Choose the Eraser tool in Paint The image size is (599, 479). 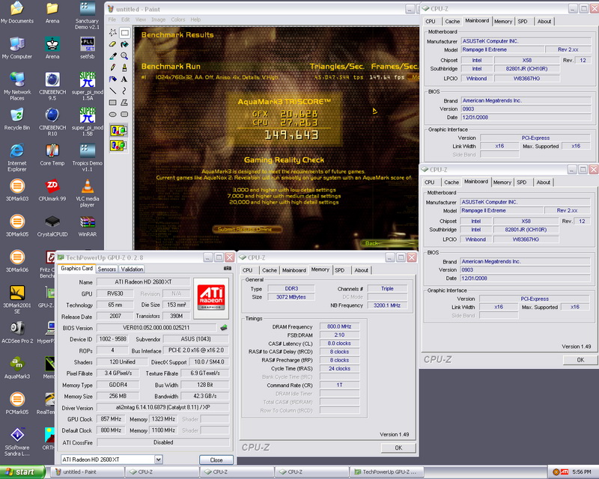(113, 44)
